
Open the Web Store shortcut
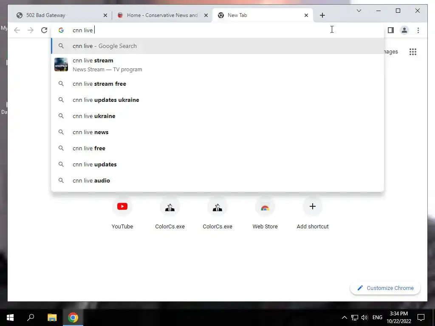click(x=265, y=214)
